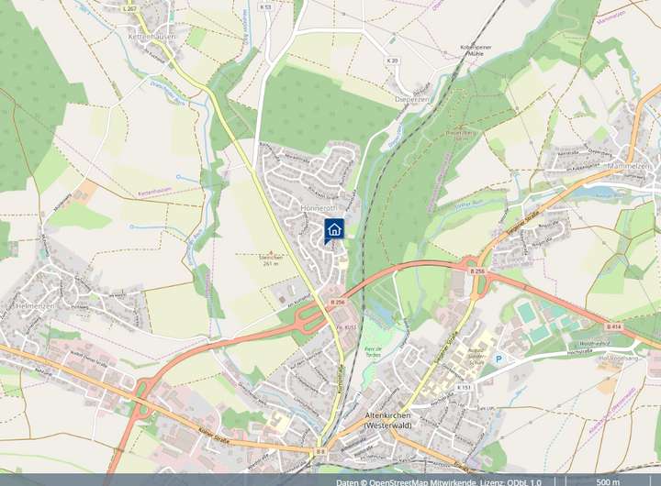
Task: Select the K 53 road shield
Action: click(265, 7)
